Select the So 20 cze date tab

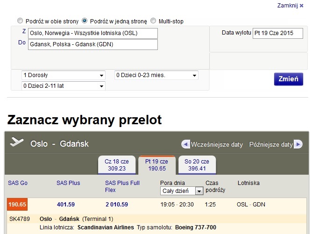tap(197, 165)
